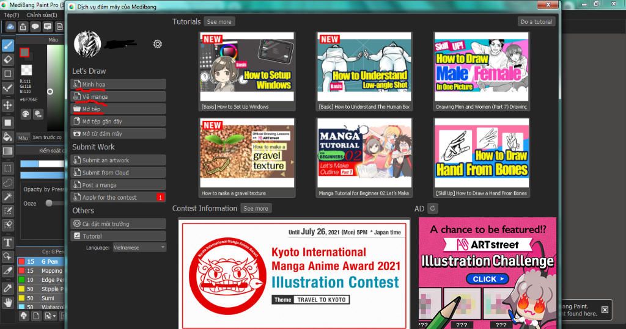Click the share export icon in toolbar
The width and height of the screenshot is (626, 329).
click(x=23, y=27)
